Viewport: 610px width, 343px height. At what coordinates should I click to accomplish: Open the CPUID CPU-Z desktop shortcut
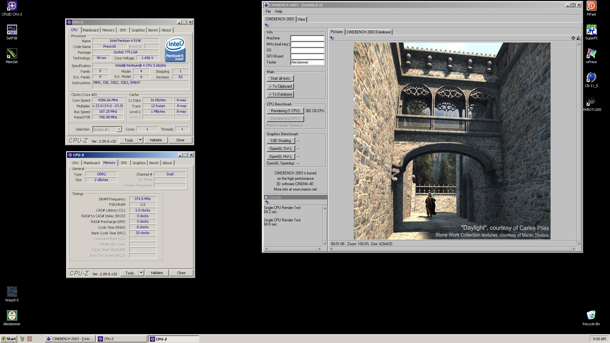pos(12,8)
